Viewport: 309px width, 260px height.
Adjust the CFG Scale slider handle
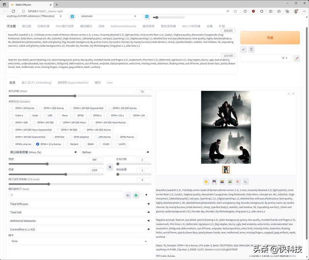click(x=49, y=184)
